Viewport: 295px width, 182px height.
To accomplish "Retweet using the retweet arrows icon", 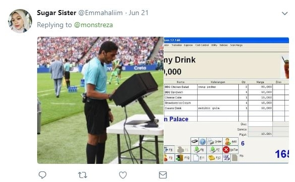I will tap(82, 175).
